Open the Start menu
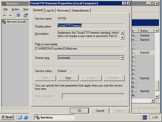The width and height of the screenshot is (162, 122). click(x=7, y=117)
